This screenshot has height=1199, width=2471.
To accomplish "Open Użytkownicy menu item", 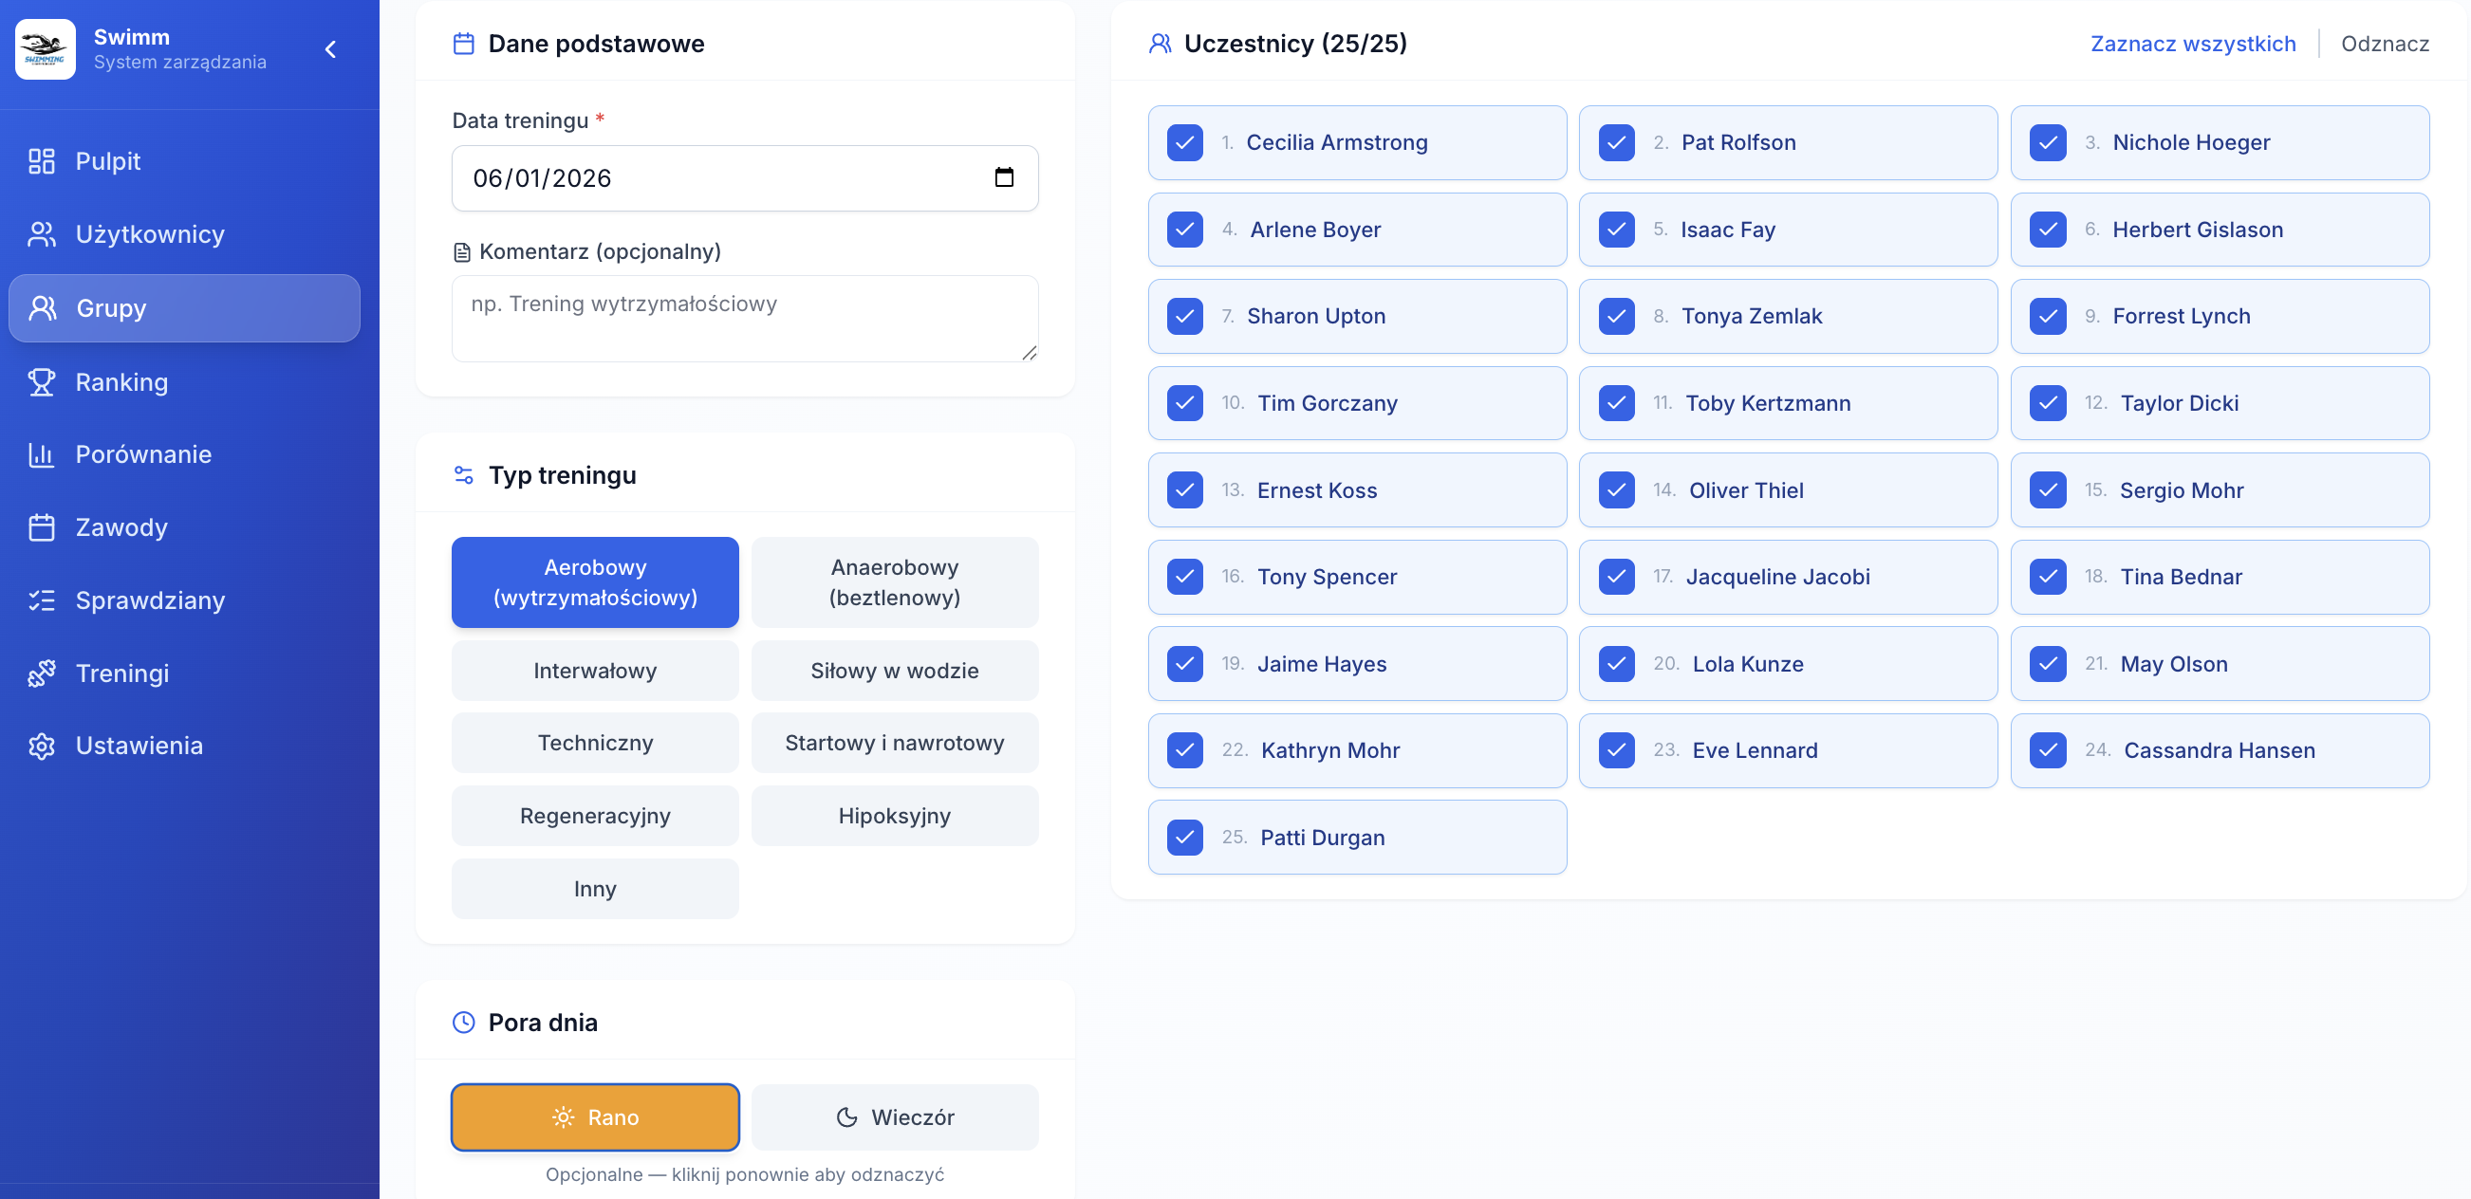I will coord(150,234).
